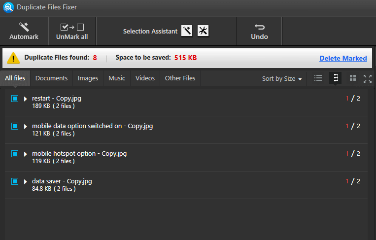Toggle checkbox for restart - Copy.jpg group
This screenshot has width=376, height=240.
click(15, 99)
